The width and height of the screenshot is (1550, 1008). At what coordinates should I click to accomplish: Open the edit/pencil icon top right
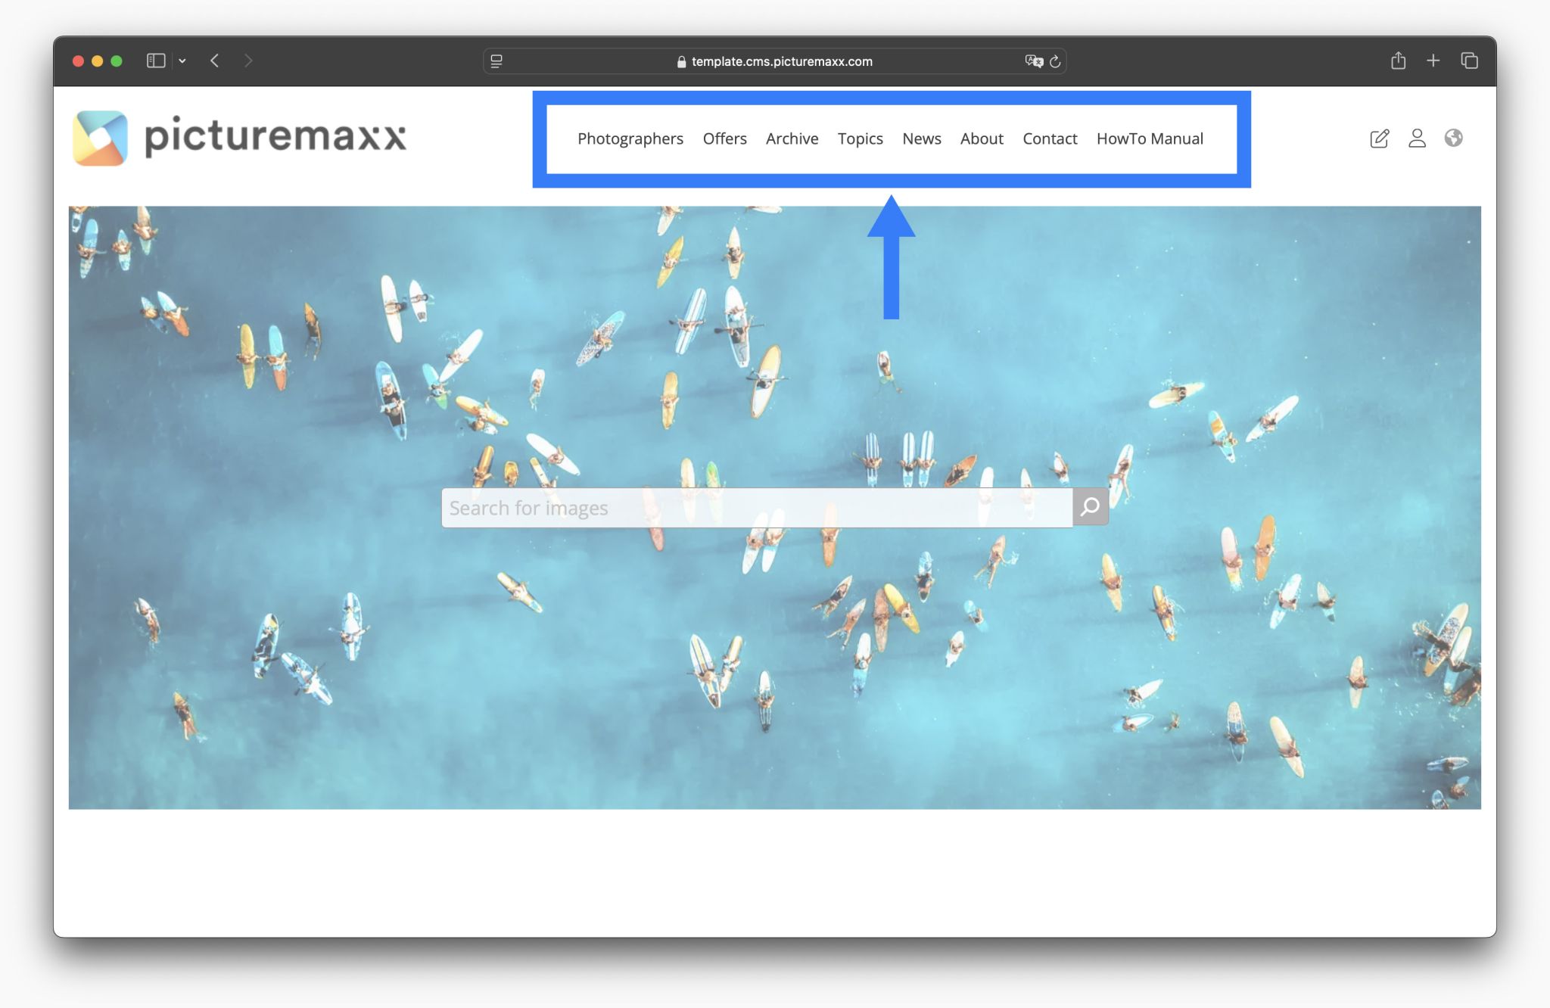(x=1378, y=138)
